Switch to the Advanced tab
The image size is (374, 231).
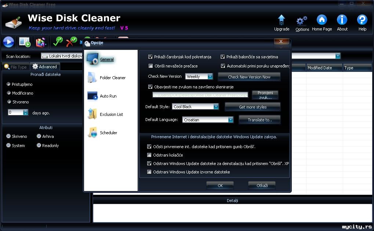tap(45, 67)
